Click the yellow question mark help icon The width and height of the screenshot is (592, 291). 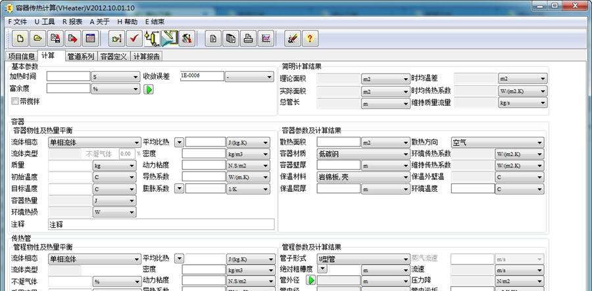click(x=310, y=39)
